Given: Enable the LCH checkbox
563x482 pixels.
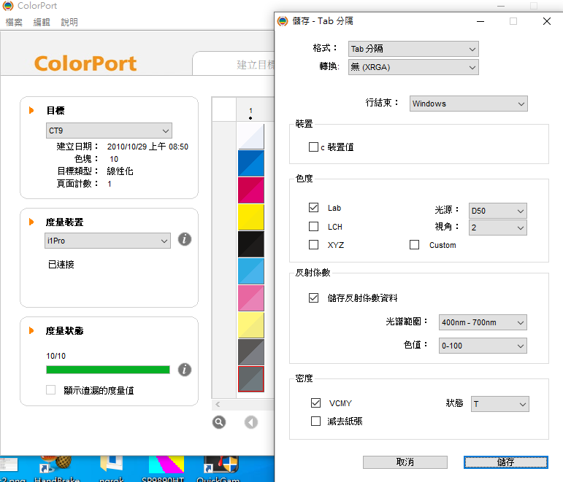Looking at the screenshot, I should 313,226.
